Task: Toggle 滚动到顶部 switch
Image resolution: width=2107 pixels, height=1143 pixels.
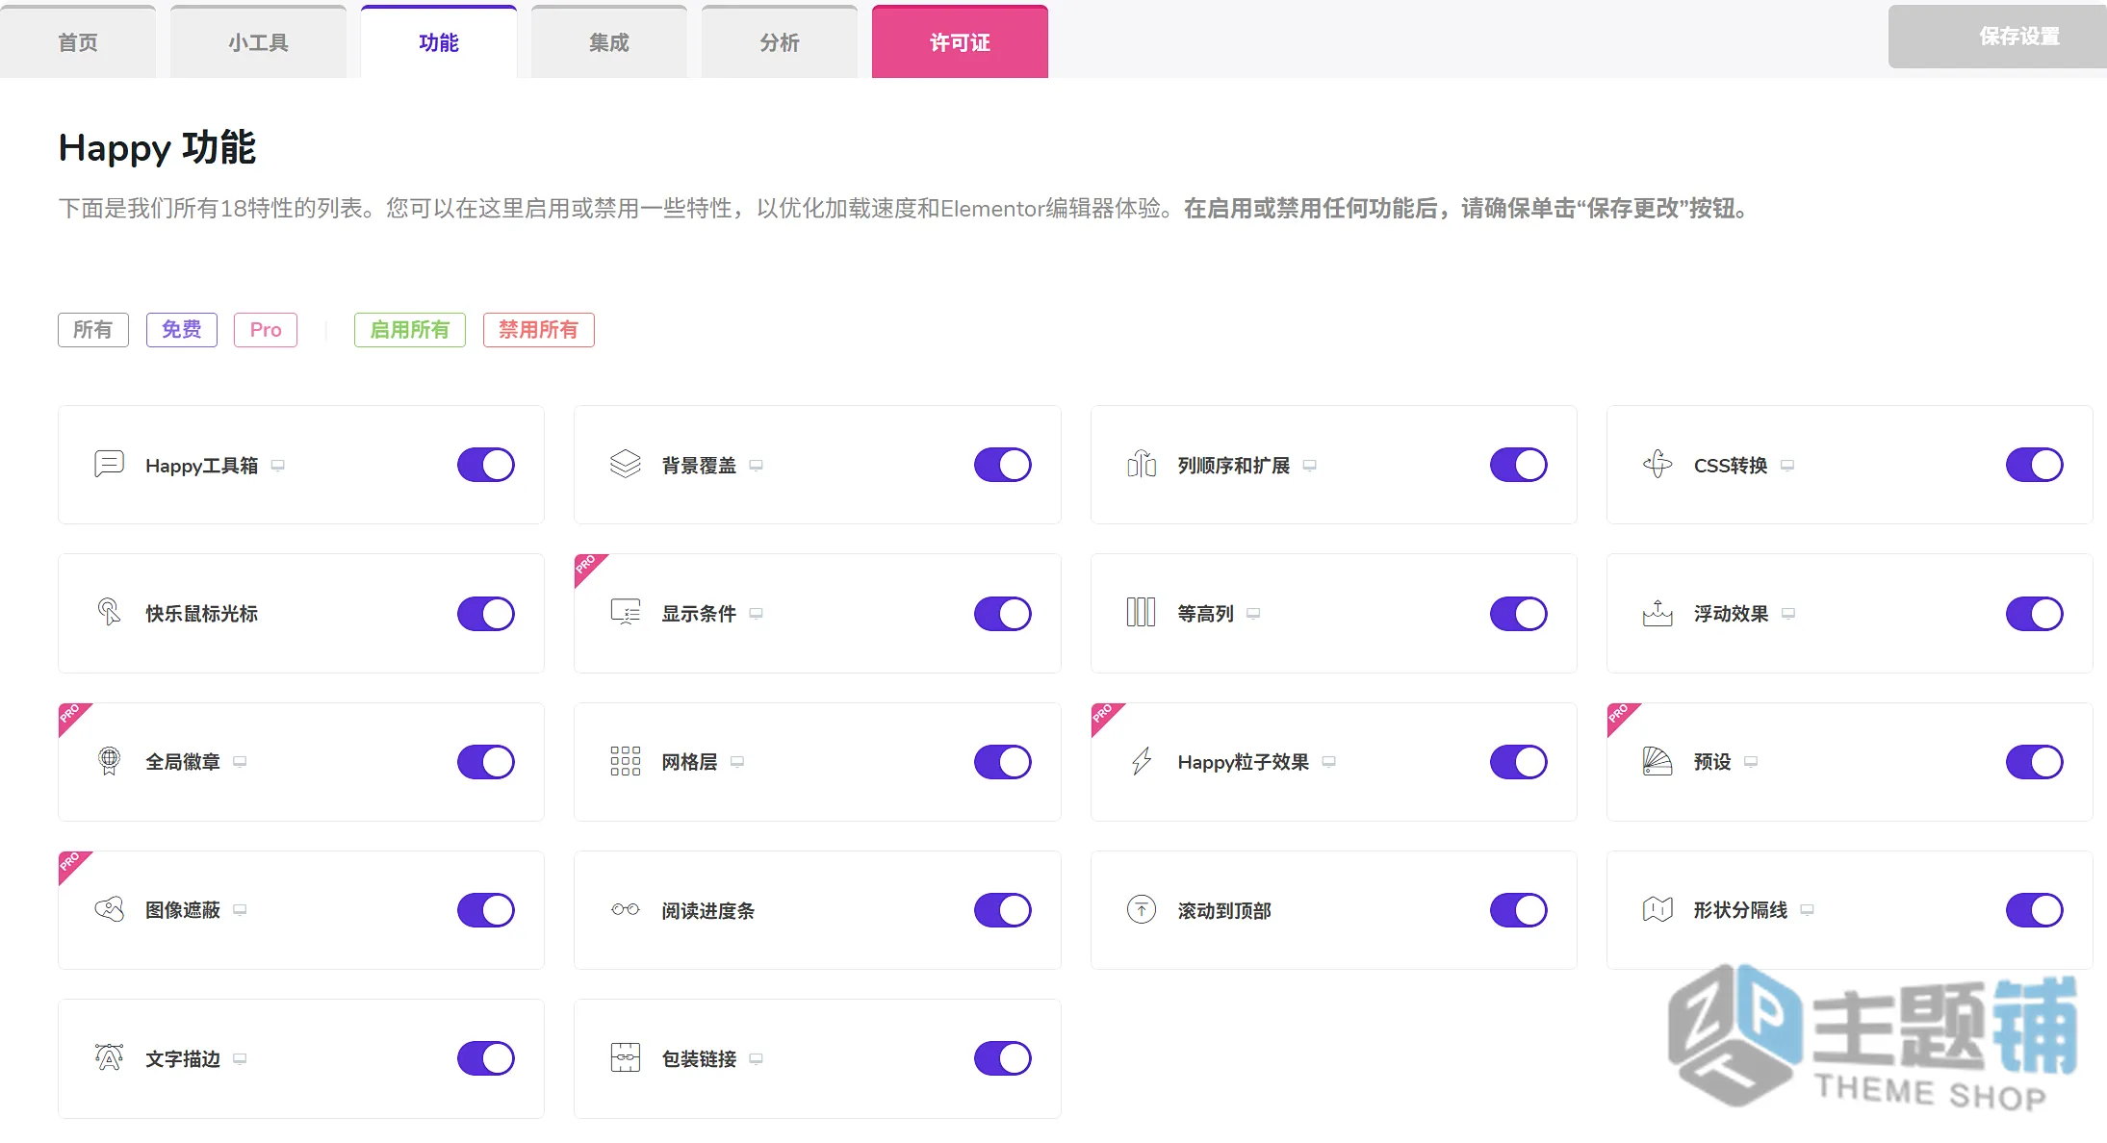Action: pyautogui.click(x=1518, y=909)
